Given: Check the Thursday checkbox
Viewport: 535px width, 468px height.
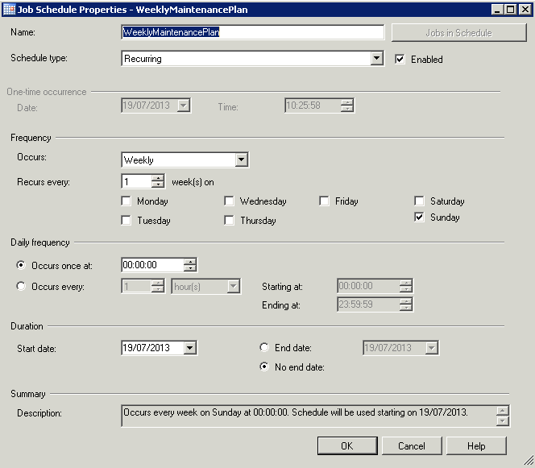Looking at the screenshot, I should coord(229,221).
